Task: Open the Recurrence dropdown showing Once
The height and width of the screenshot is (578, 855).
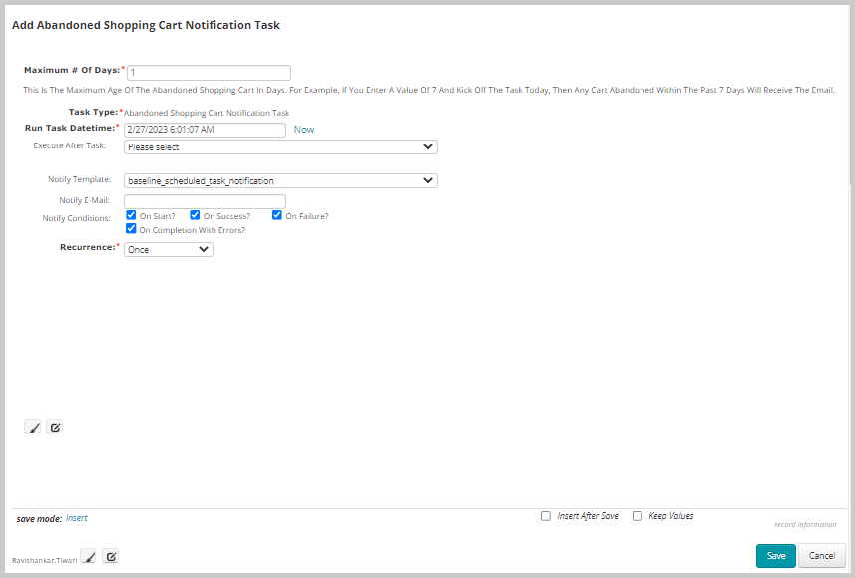Action: click(168, 249)
